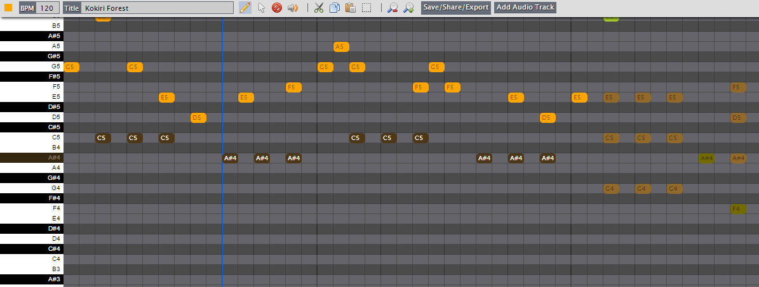The image size is (759, 287).
Task: Play the F#5 black piano key
Action: (32, 77)
